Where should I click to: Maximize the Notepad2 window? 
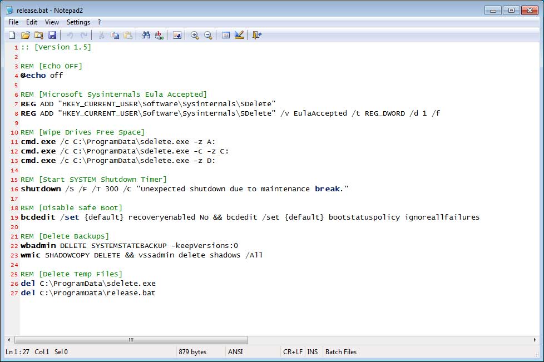click(x=511, y=11)
